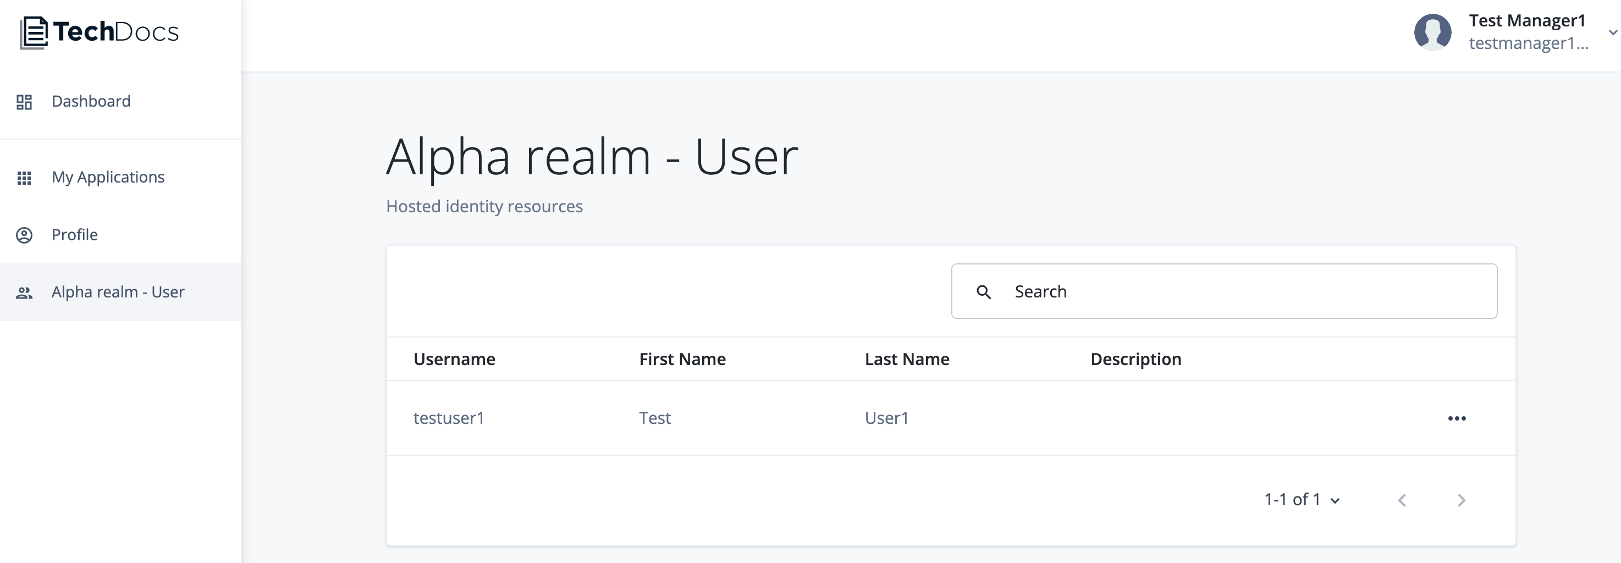Select the Dashboard grid icon

click(25, 101)
